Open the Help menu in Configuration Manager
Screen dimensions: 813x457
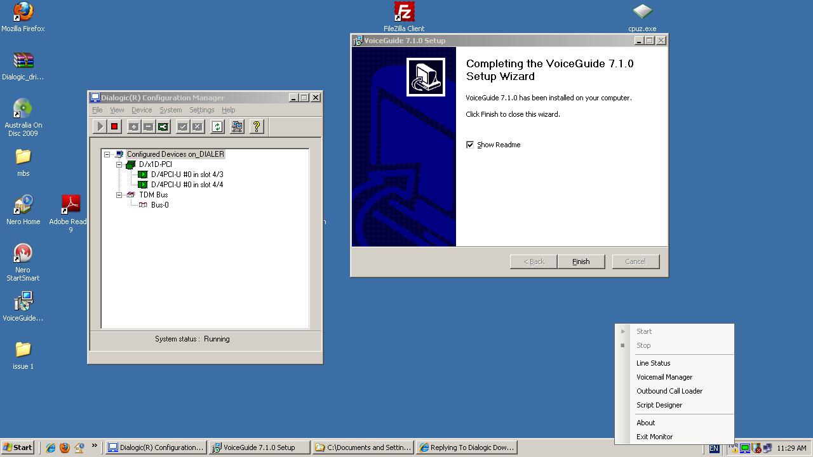(228, 110)
